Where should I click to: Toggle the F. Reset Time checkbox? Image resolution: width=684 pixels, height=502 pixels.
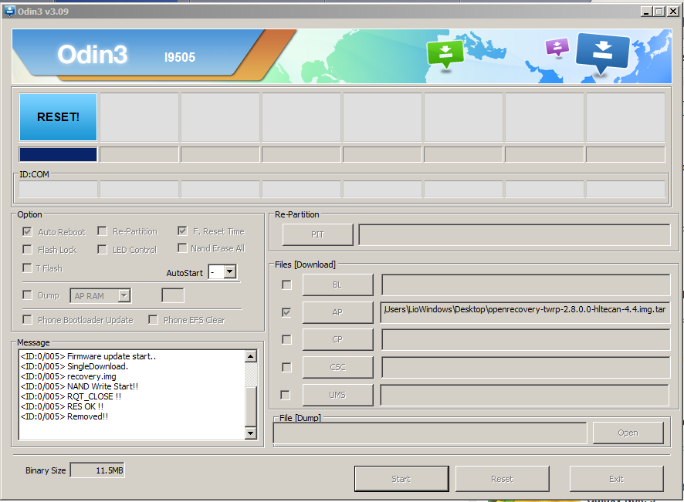coord(182,231)
